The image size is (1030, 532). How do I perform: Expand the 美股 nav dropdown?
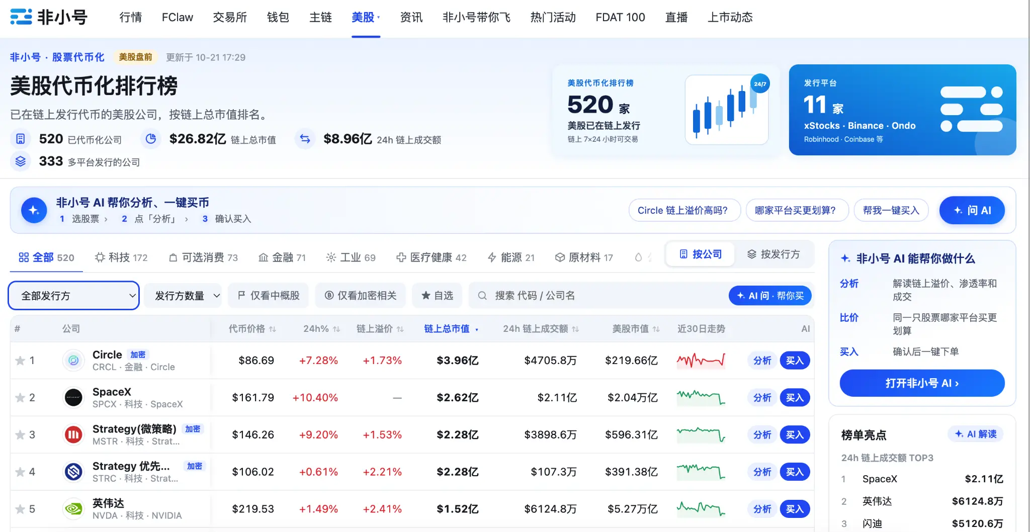click(366, 18)
